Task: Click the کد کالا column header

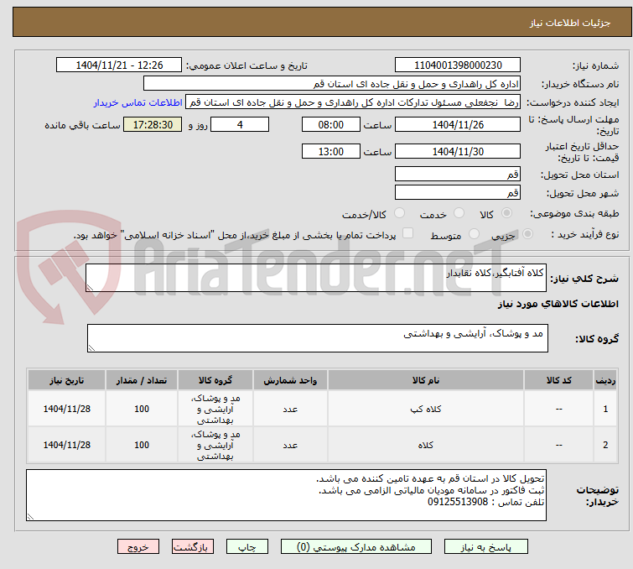Action: [558, 380]
